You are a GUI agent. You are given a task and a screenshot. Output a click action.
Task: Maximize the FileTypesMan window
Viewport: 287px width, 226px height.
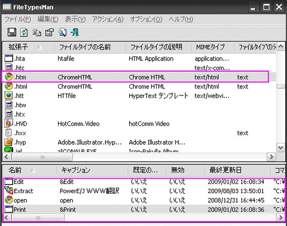[267, 7]
